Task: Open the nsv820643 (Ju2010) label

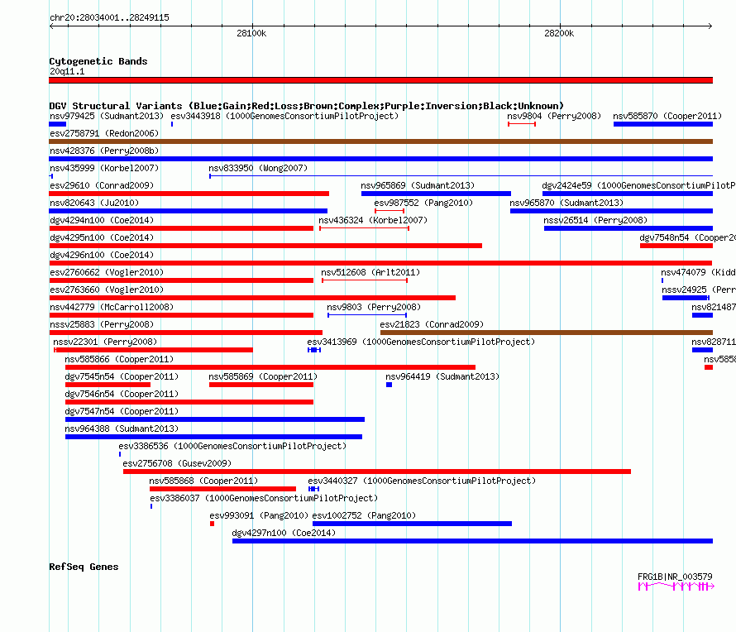Action: pyautogui.click(x=94, y=203)
